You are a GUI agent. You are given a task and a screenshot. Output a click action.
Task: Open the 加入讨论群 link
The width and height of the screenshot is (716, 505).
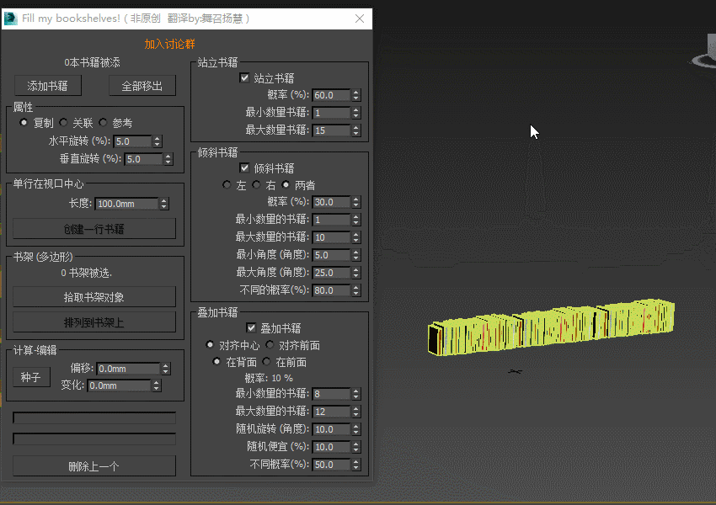pos(169,43)
